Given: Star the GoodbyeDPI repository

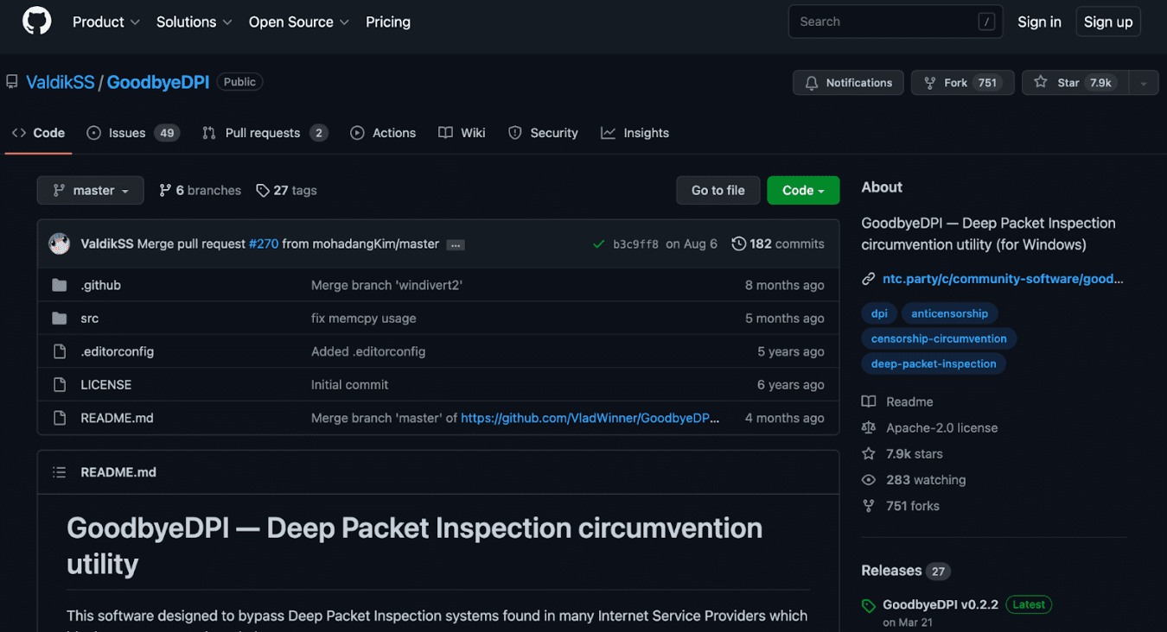Looking at the screenshot, I should (1075, 83).
